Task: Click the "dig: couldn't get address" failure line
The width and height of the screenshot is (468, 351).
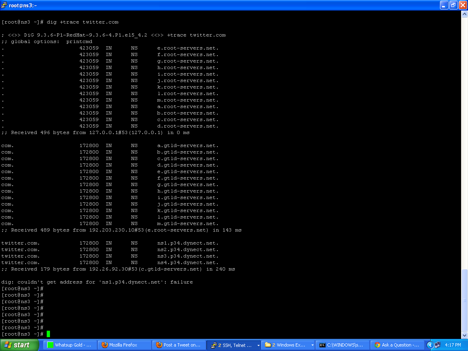Action: pos(97,282)
